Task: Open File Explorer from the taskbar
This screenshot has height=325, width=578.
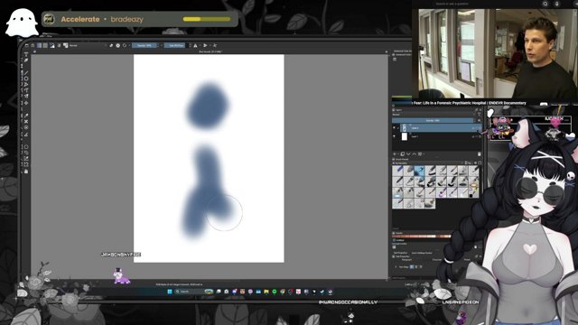Action: [x=266, y=291]
